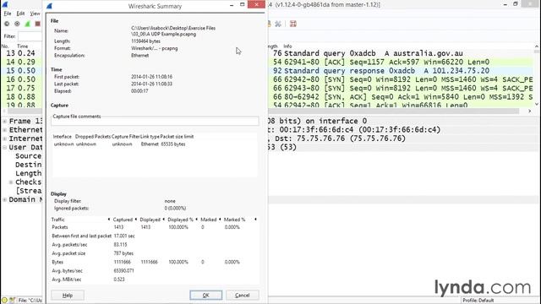The image size is (541, 304).
Task: Click the Displayed column header
Action: [x=151, y=220]
